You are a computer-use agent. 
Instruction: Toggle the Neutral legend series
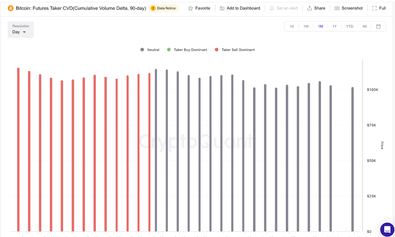(150, 50)
